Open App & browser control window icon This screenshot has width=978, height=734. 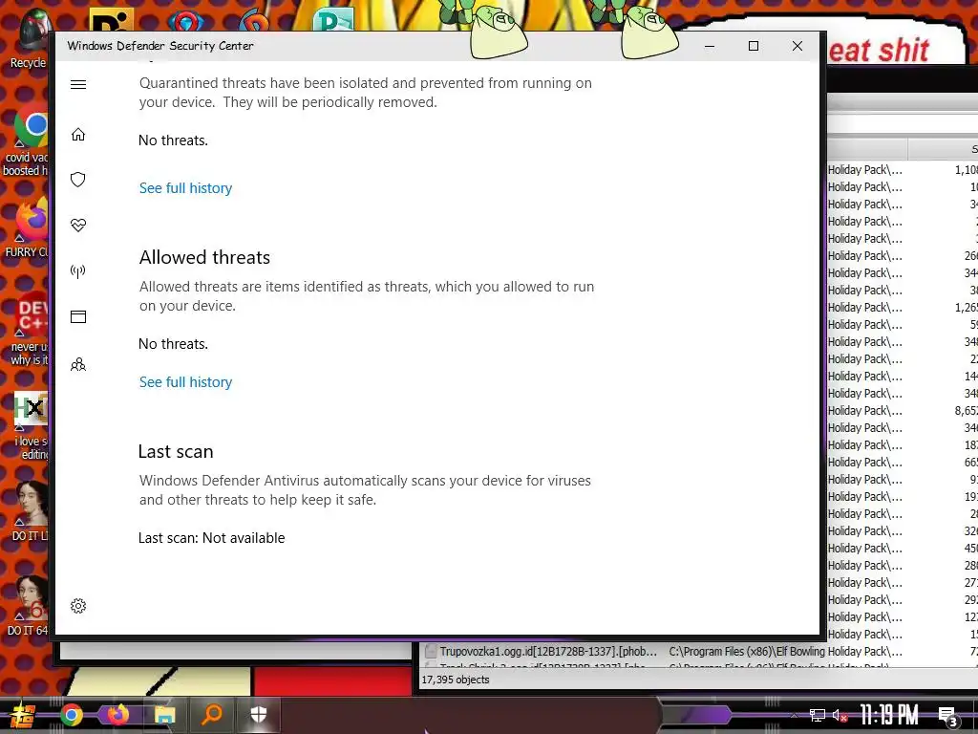point(78,317)
